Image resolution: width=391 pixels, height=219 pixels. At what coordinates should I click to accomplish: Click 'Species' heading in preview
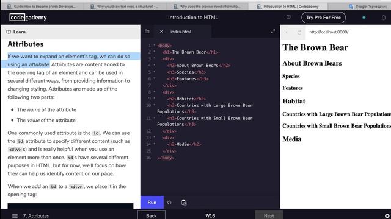291,76
